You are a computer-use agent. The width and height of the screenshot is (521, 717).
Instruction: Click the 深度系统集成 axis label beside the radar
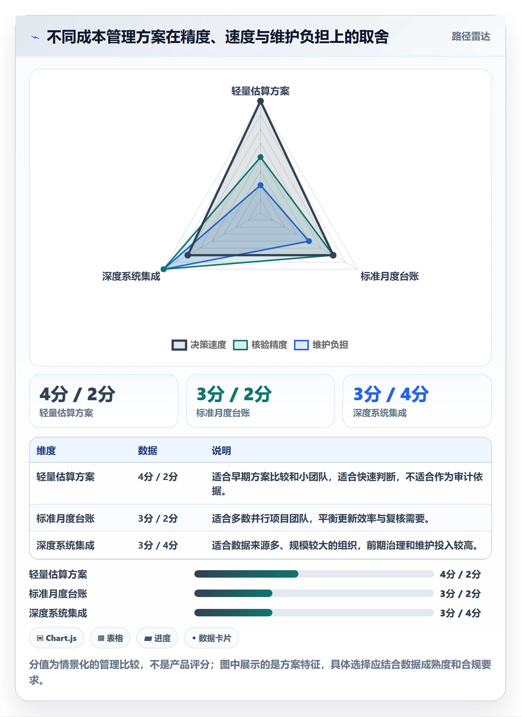tap(131, 277)
